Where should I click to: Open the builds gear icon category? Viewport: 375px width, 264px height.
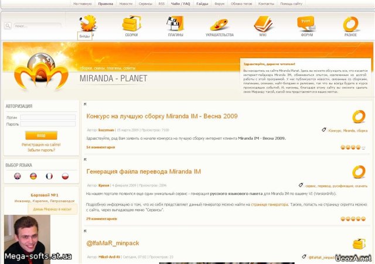88,23
